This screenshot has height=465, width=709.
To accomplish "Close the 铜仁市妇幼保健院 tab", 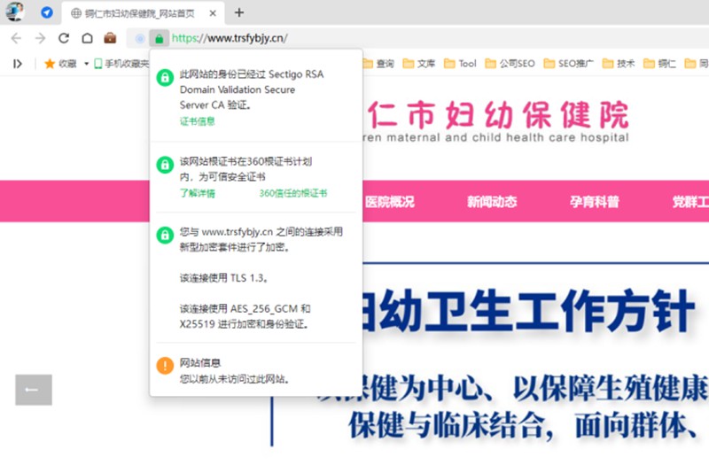I will click(212, 12).
